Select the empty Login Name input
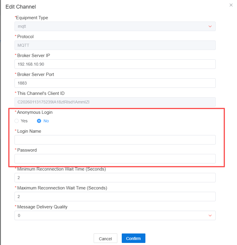The width and height of the screenshot is (237, 245). click(x=115, y=140)
